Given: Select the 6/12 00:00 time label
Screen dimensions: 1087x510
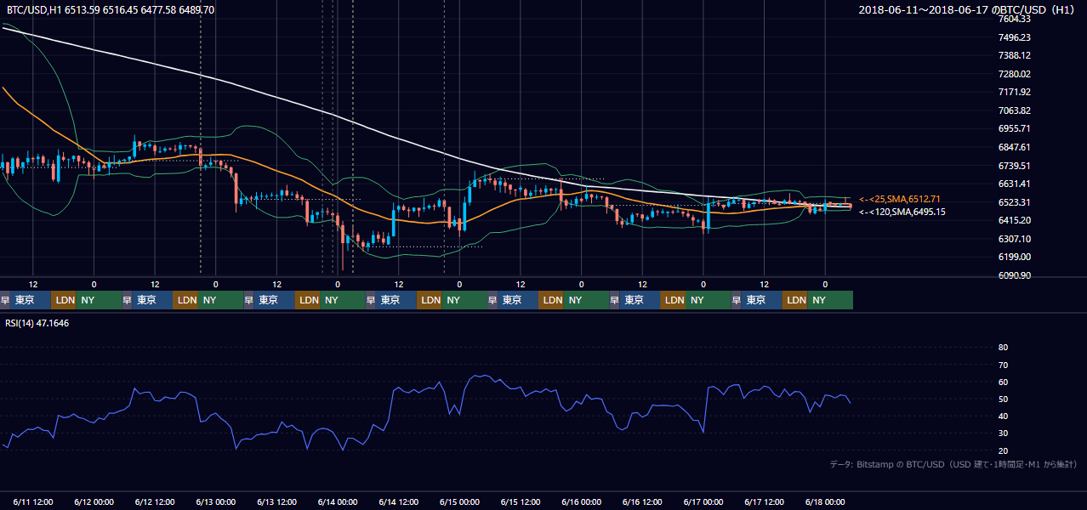Looking at the screenshot, I should (94, 502).
